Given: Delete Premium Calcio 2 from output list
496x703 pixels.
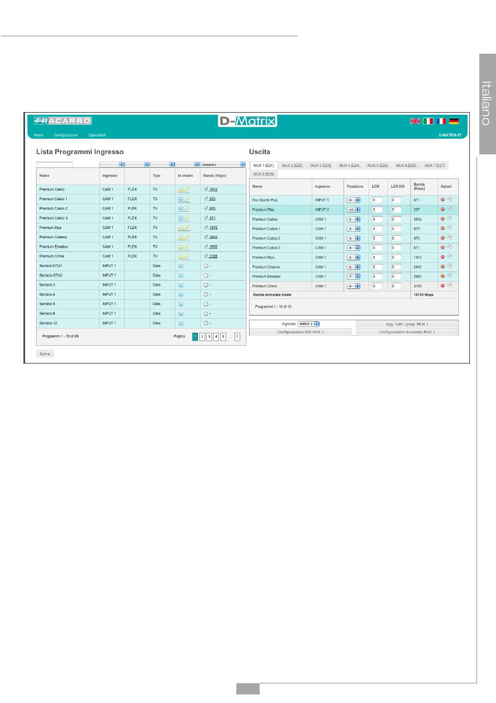Looking at the screenshot, I should pyautogui.click(x=443, y=238).
